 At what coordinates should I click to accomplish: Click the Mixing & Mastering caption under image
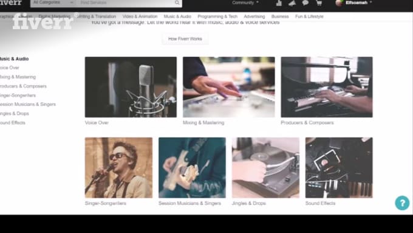tap(203, 123)
